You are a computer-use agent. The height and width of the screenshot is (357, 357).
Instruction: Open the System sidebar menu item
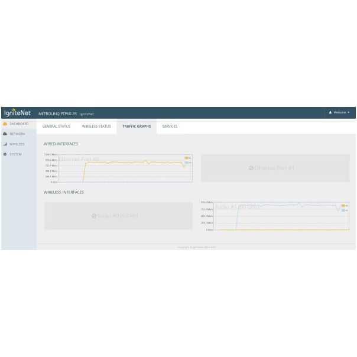click(x=15, y=154)
